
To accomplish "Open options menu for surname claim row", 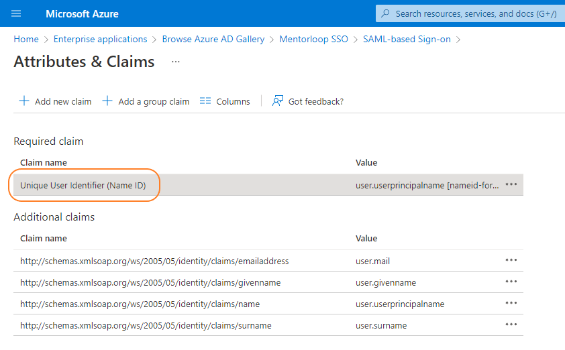I will click(x=511, y=325).
